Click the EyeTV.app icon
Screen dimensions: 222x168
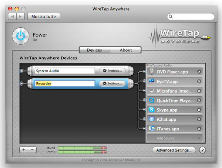point(151,81)
